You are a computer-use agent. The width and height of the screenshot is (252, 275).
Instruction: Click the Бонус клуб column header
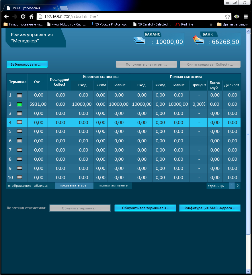coord(215,85)
